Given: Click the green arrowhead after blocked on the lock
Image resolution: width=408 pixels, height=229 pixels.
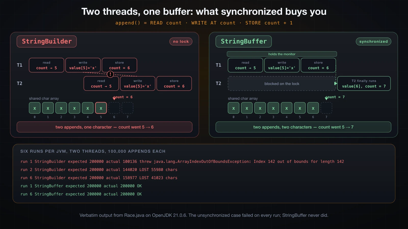Looking at the screenshot, I should (336, 83).
